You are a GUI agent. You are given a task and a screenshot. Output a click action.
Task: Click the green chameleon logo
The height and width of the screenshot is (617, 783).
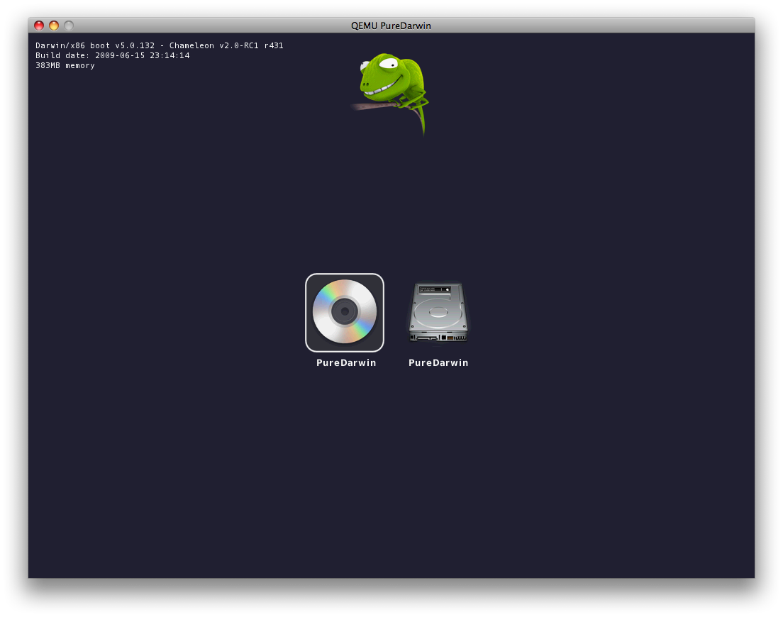[x=390, y=94]
